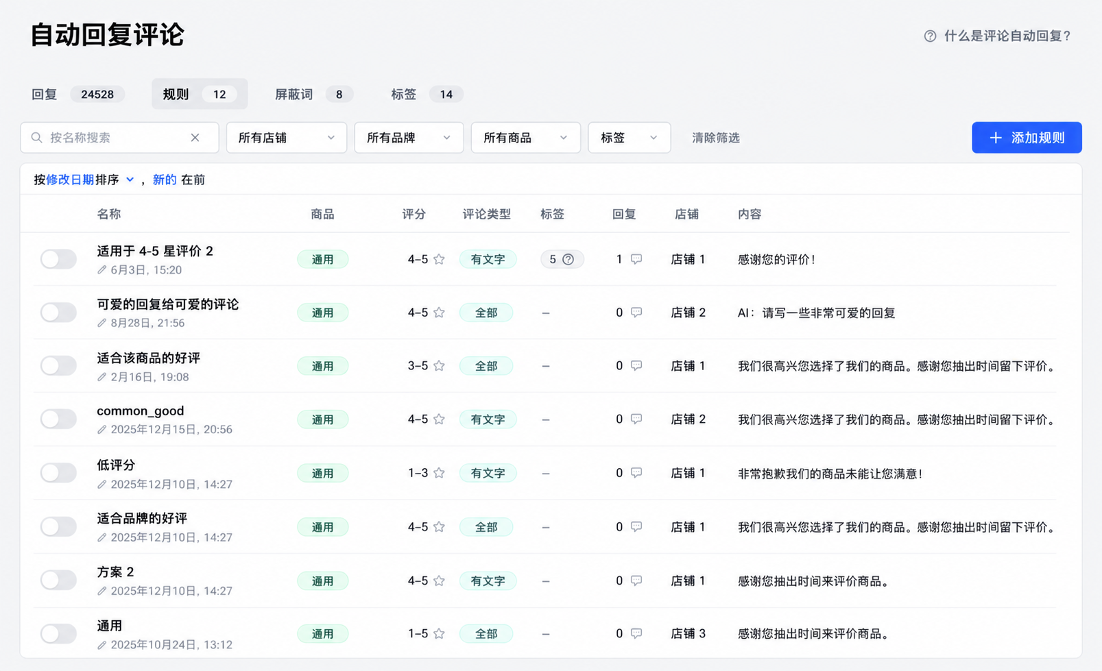Activate the 适合品牌的好评 rule toggle
Viewport: 1102px width, 671px height.
(58, 526)
